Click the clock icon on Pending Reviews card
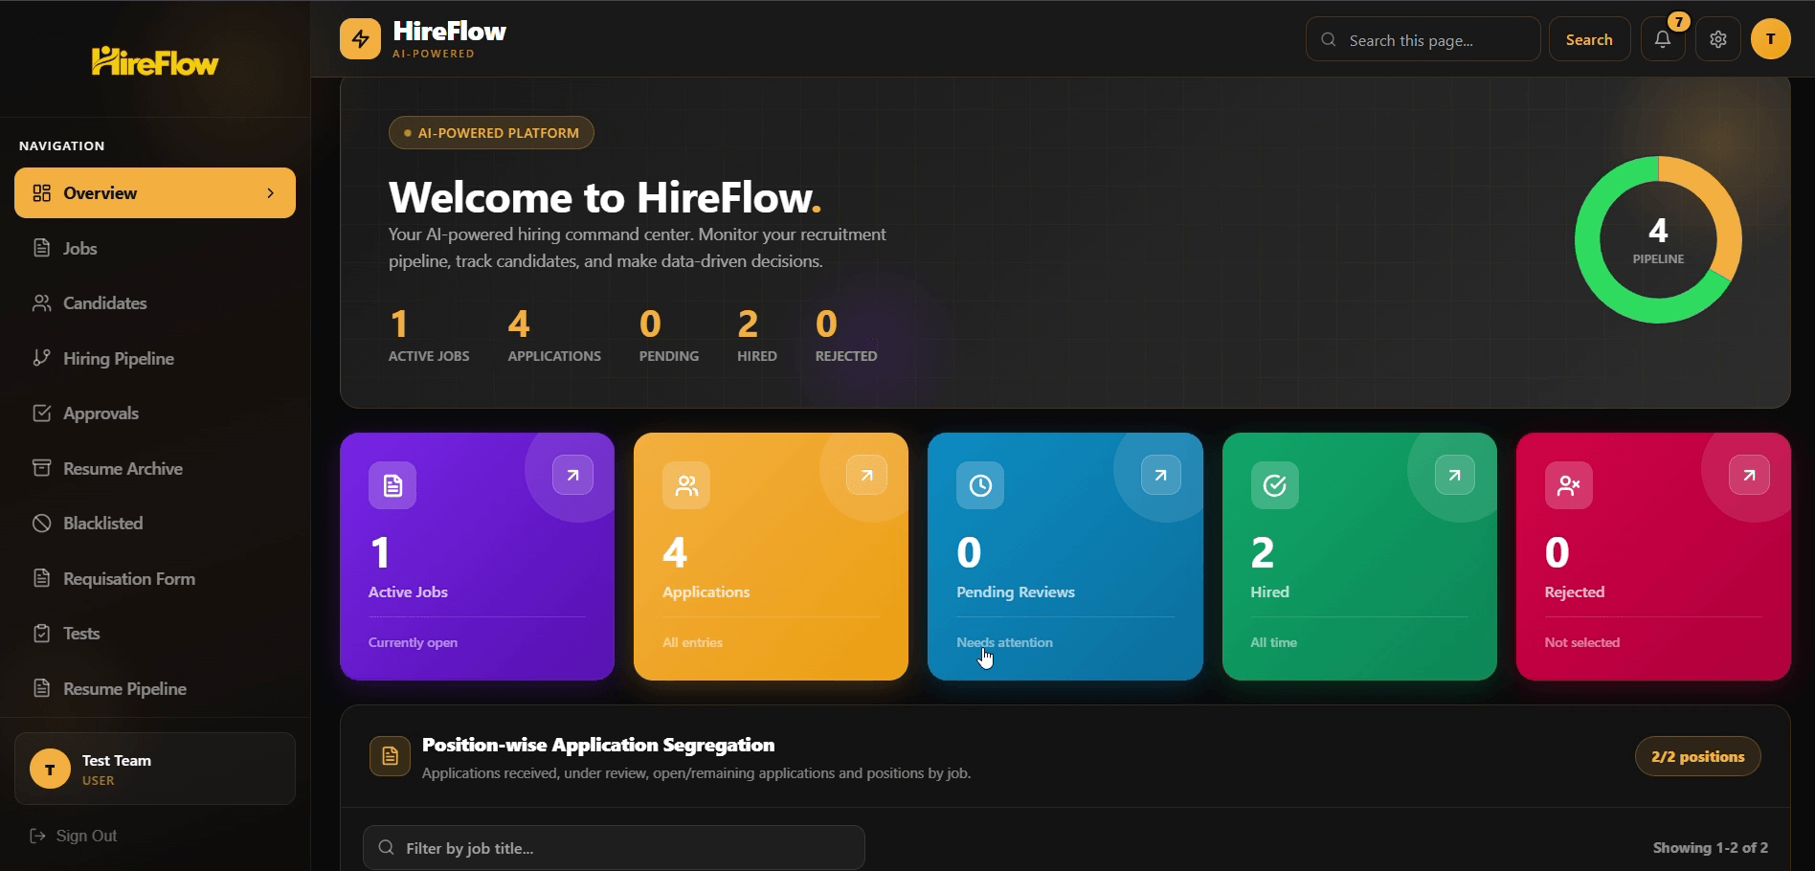 tap(980, 485)
